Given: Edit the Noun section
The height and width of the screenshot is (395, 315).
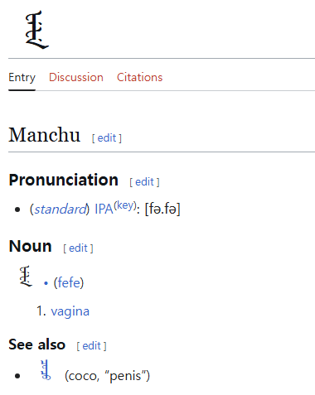Looking at the screenshot, I should (x=78, y=248).
